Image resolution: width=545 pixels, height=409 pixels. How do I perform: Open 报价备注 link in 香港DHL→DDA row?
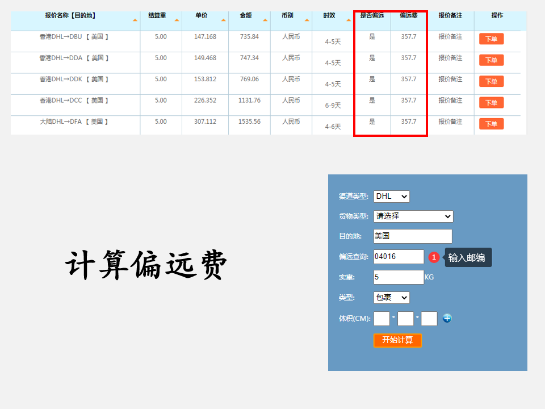pos(450,58)
